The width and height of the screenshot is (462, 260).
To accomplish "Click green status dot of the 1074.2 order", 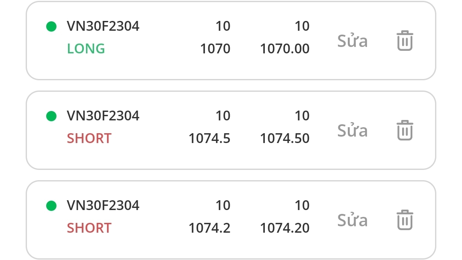I will [51, 206].
